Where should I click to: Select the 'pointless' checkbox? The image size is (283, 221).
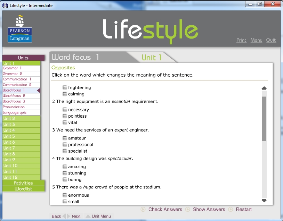tap(65, 116)
